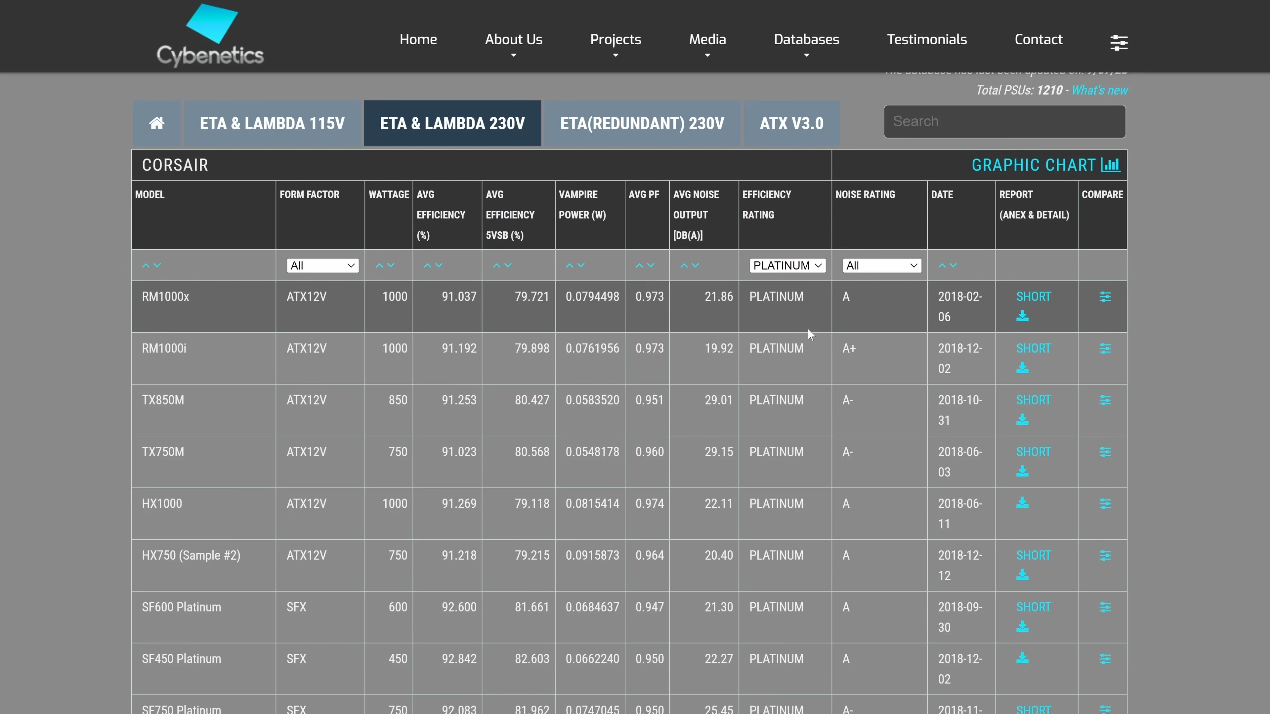Click the 0.0915873 vampire power value
The height and width of the screenshot is (714, 1270).
click(592, 555)
